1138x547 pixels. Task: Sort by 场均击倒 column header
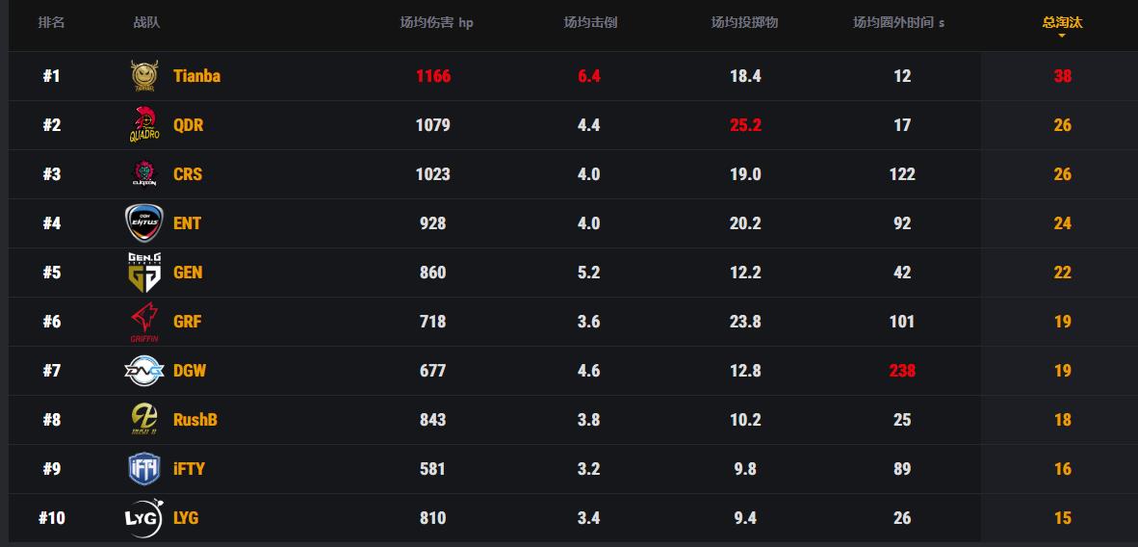(590, 22)
